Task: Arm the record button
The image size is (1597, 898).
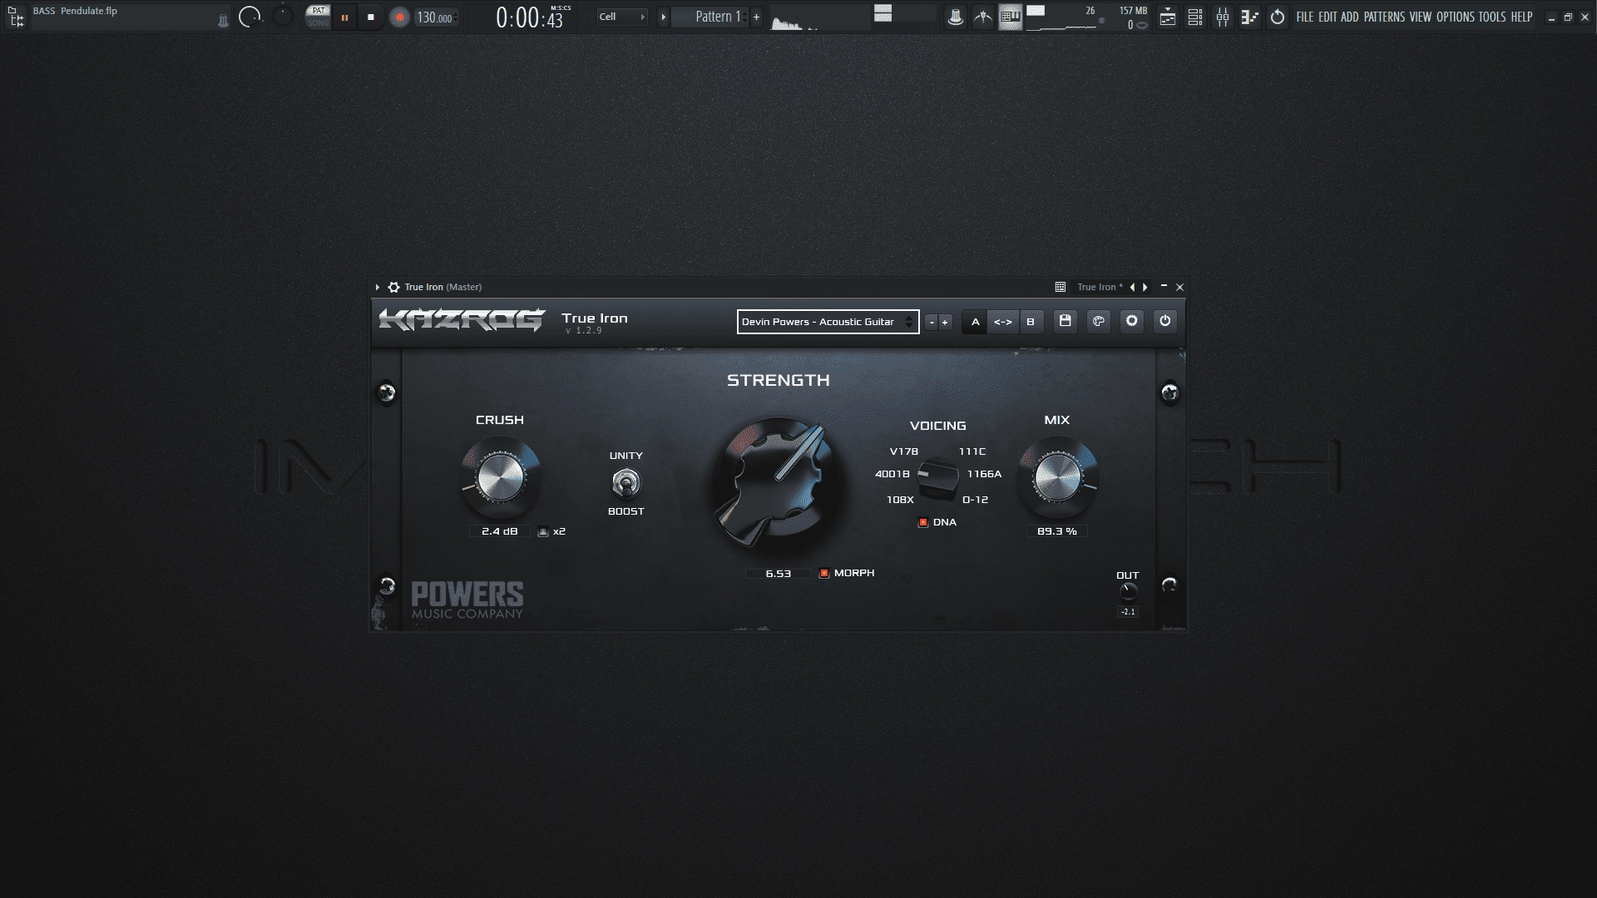Action: pos(399,17)
